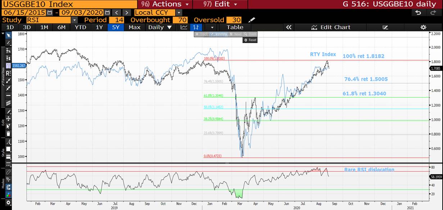Select the horizontal line tool
443x210 pixels.
point(8,95)
